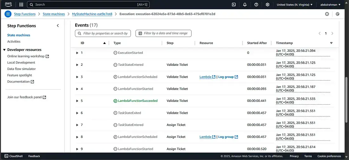Open the CloudShell icon in top bar
Image resolution: width=349 pixels, height=160 pixels.
(234, 4)
